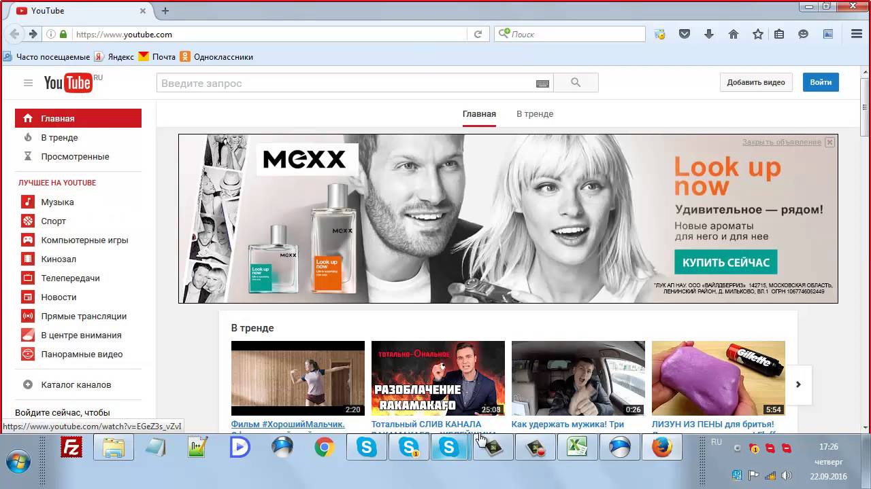Bookmark this page with the star icon
Viewport: 871px width, 489px height.
pos(758,34)
